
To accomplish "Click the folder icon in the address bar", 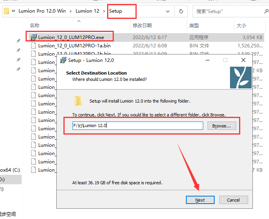I will coord(6,11).
